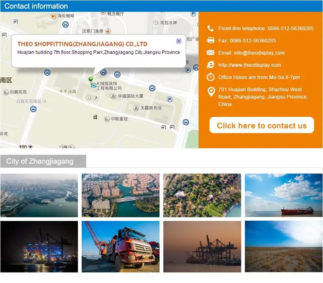
Task: Open the aerial photo with bridge and towers
Action: coord(120,195)
